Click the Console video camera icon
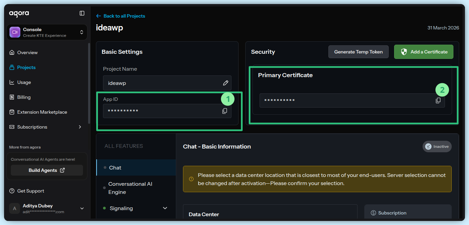469x225 pixels. tap(15, 32)
